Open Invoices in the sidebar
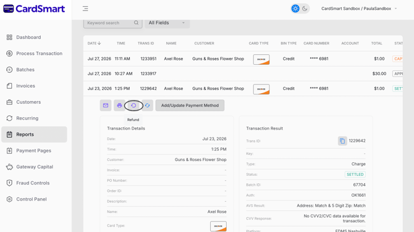Image resolution: width=414 pixels, height=232 pixels. (34, 86)
